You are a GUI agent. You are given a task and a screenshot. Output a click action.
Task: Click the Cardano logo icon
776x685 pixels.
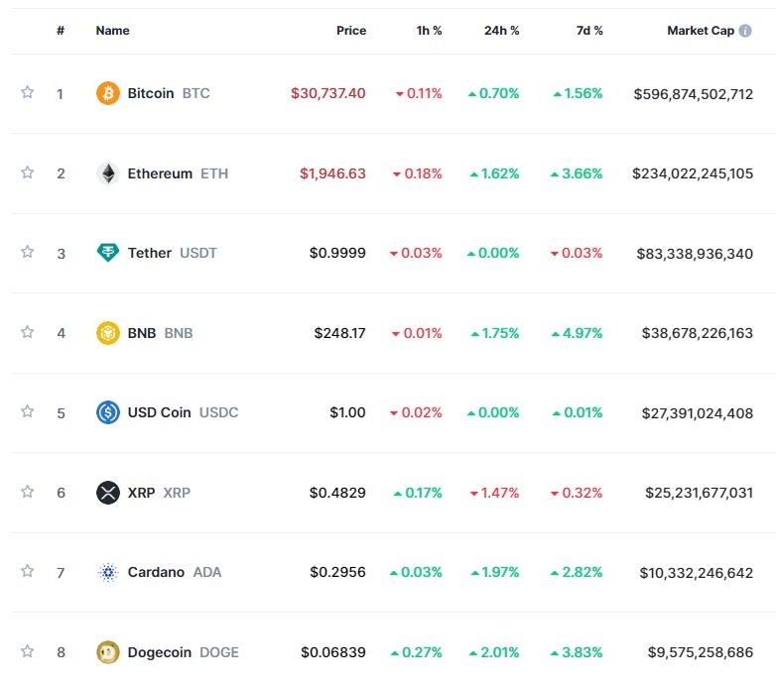pos(107,572)
